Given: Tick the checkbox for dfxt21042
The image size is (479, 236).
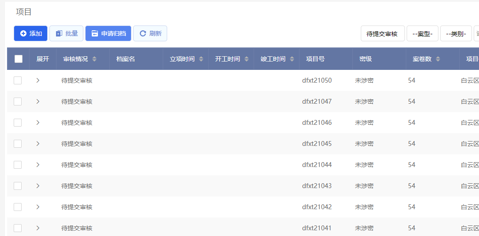Looking at the screenshot, I should coord(18,207).
